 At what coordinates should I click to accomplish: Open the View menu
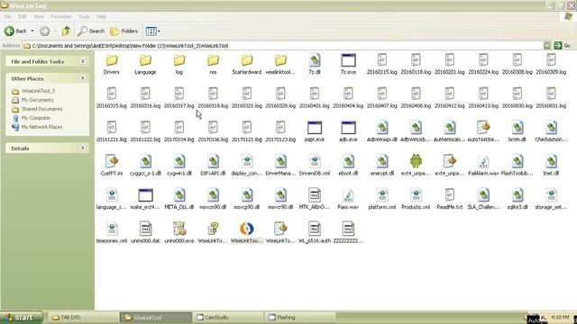coord(39,17)
